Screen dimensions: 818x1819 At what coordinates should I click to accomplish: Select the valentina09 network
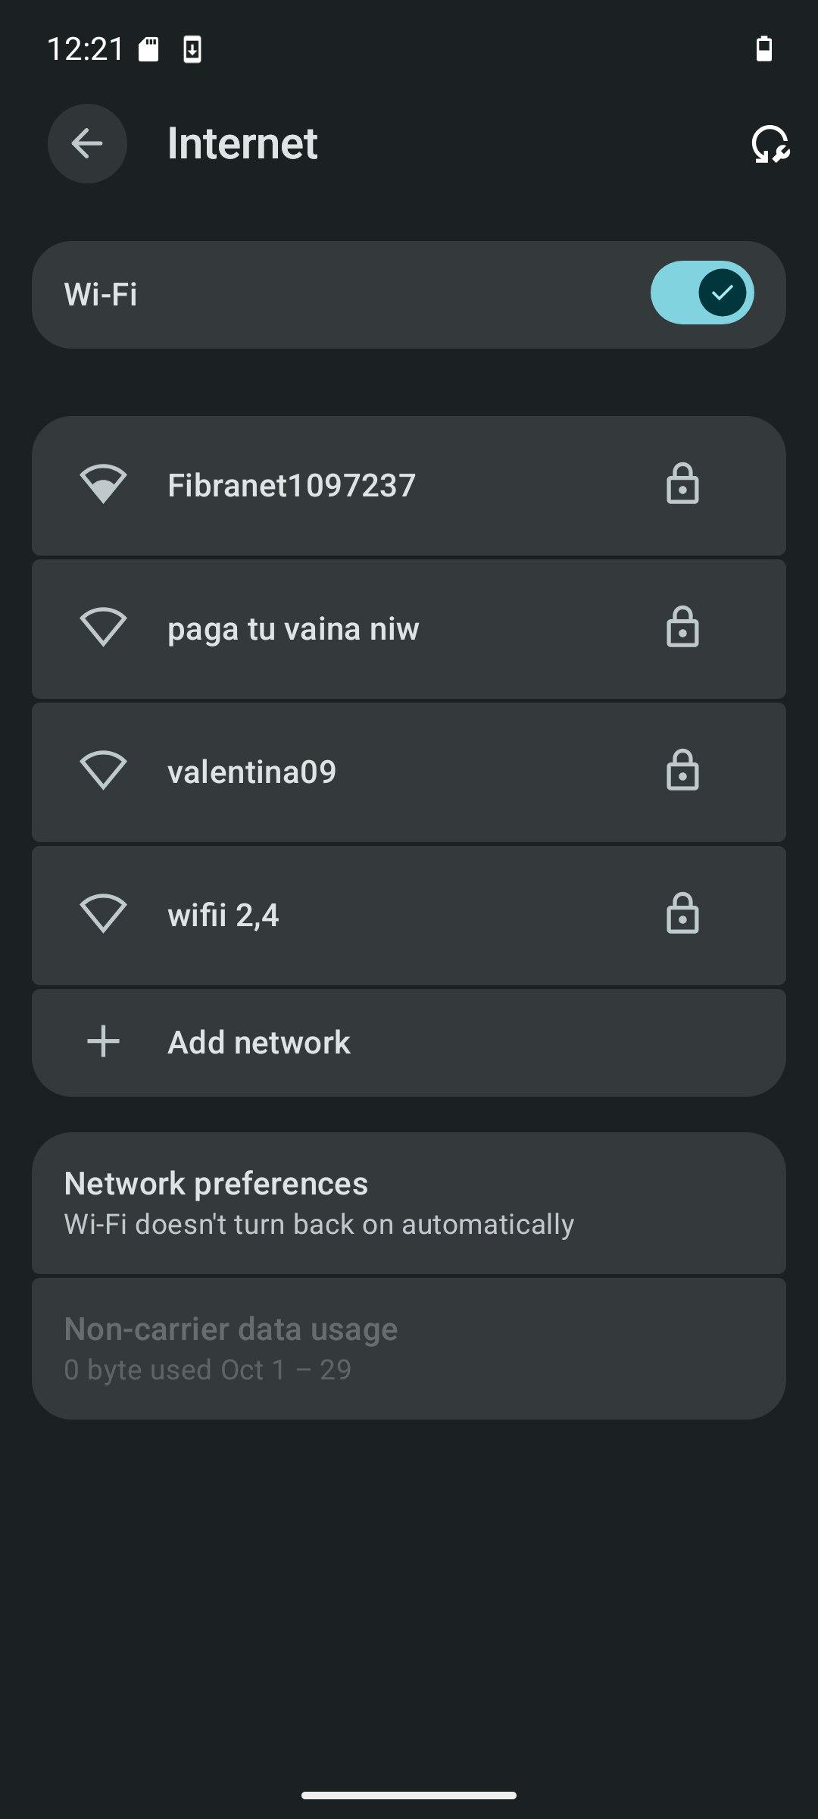252,772
